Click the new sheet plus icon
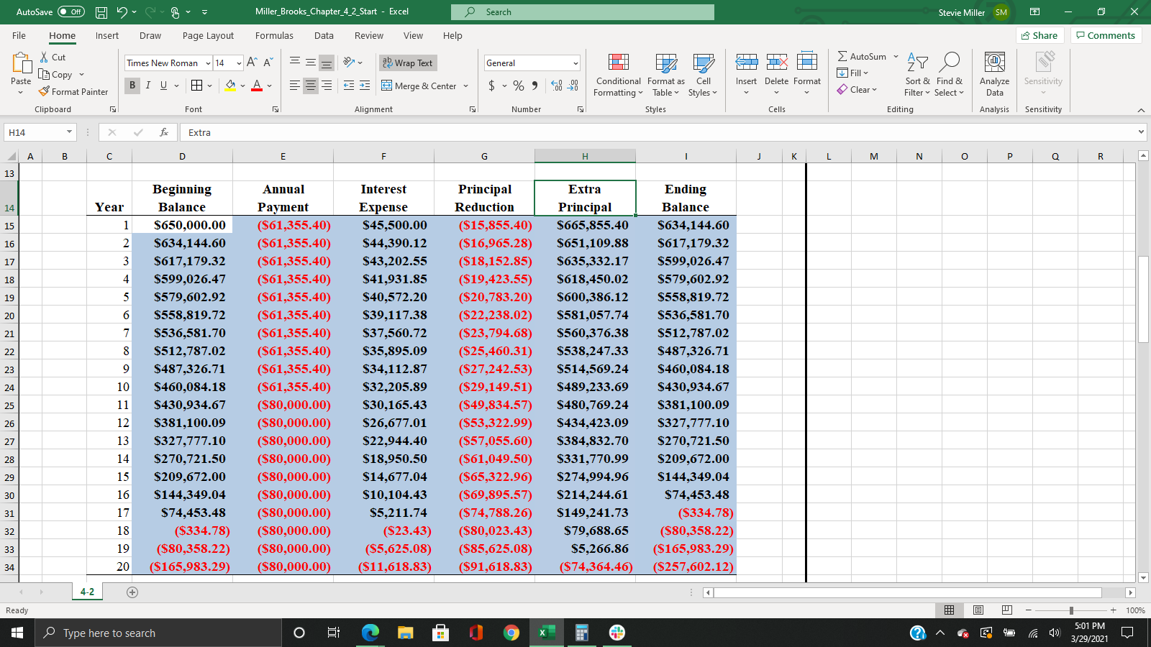This screenshot has height=647, width=1151. (132, 592)
